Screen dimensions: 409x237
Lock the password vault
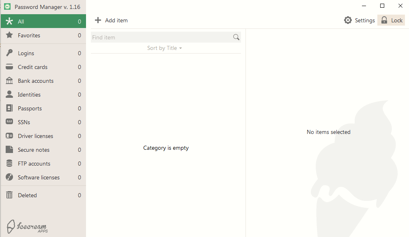391,20
